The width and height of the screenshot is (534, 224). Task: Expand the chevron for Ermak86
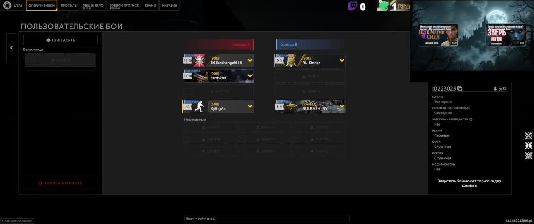tap(250, 76)
